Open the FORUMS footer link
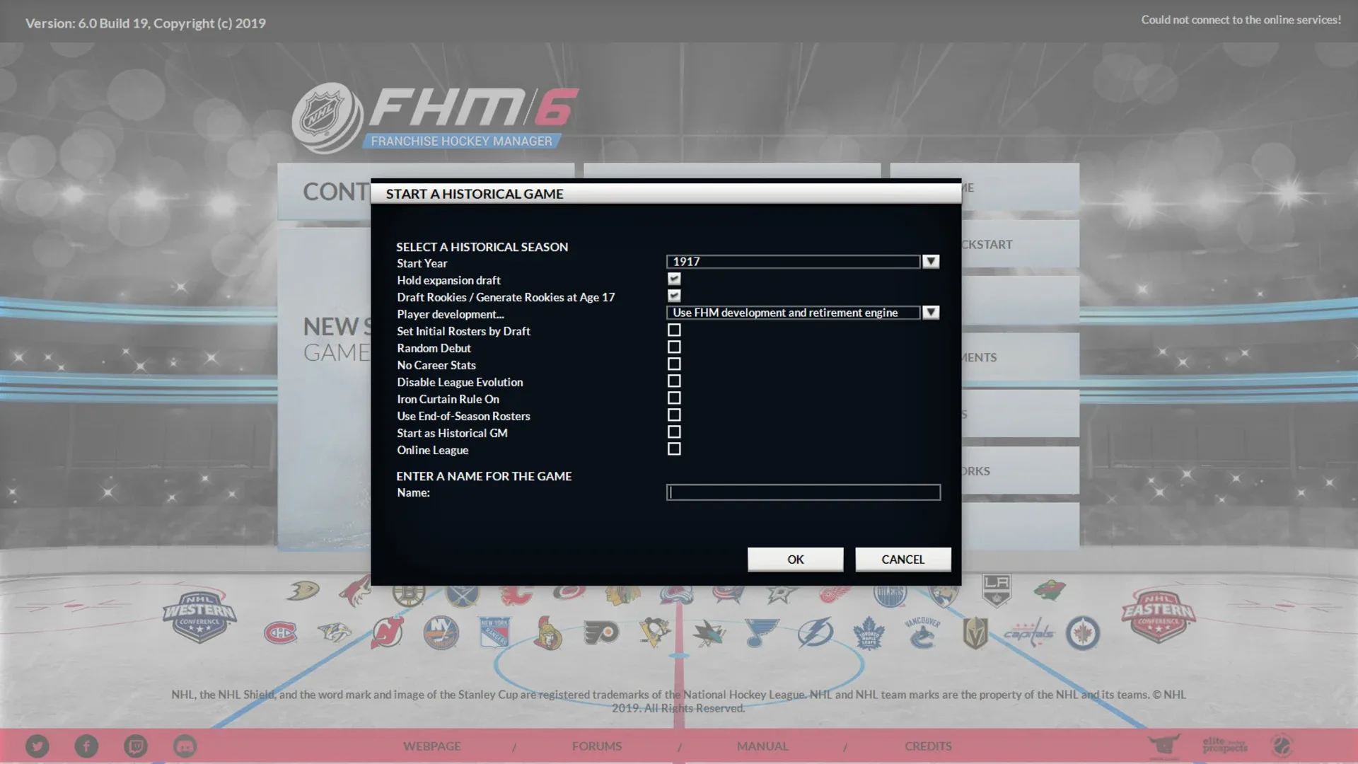 tap(597, 746)
